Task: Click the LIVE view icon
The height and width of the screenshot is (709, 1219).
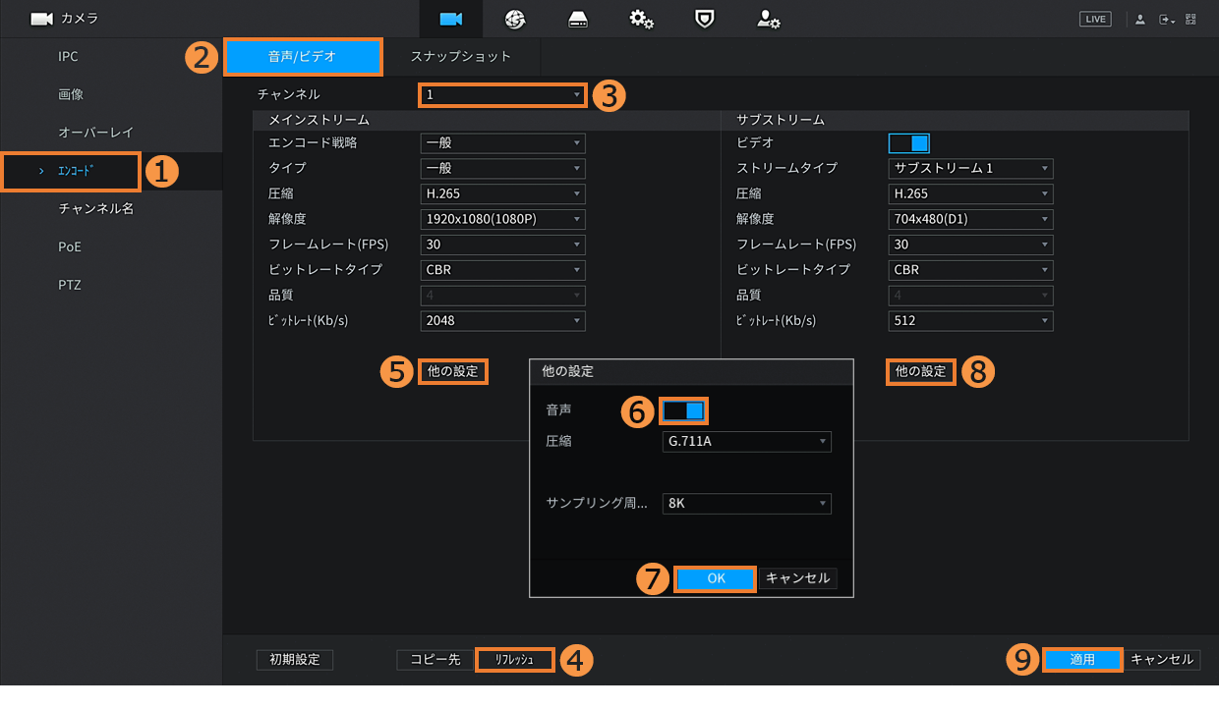Action: point(1094,19)
